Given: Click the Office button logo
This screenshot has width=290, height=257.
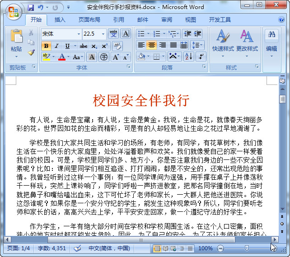Looking at the screenshot, I should [x=13, y=12].
